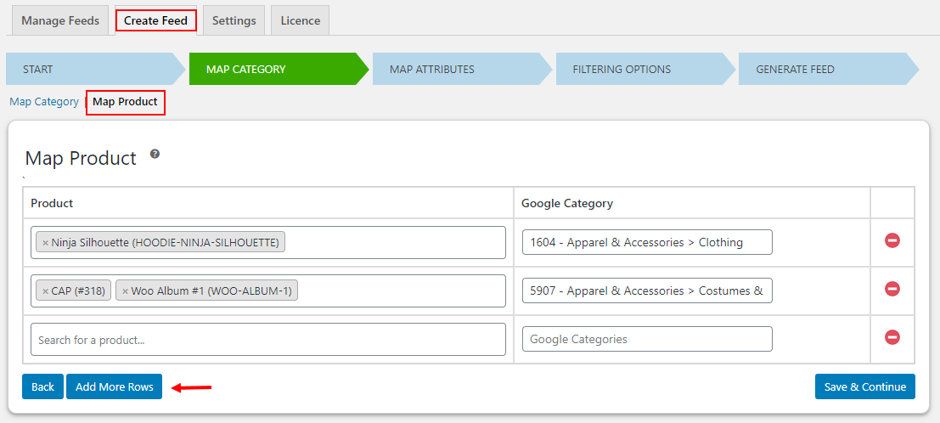Screen dimensions: 940x423
Task: Remove the empty third mapping row
Action: [892, 337]
